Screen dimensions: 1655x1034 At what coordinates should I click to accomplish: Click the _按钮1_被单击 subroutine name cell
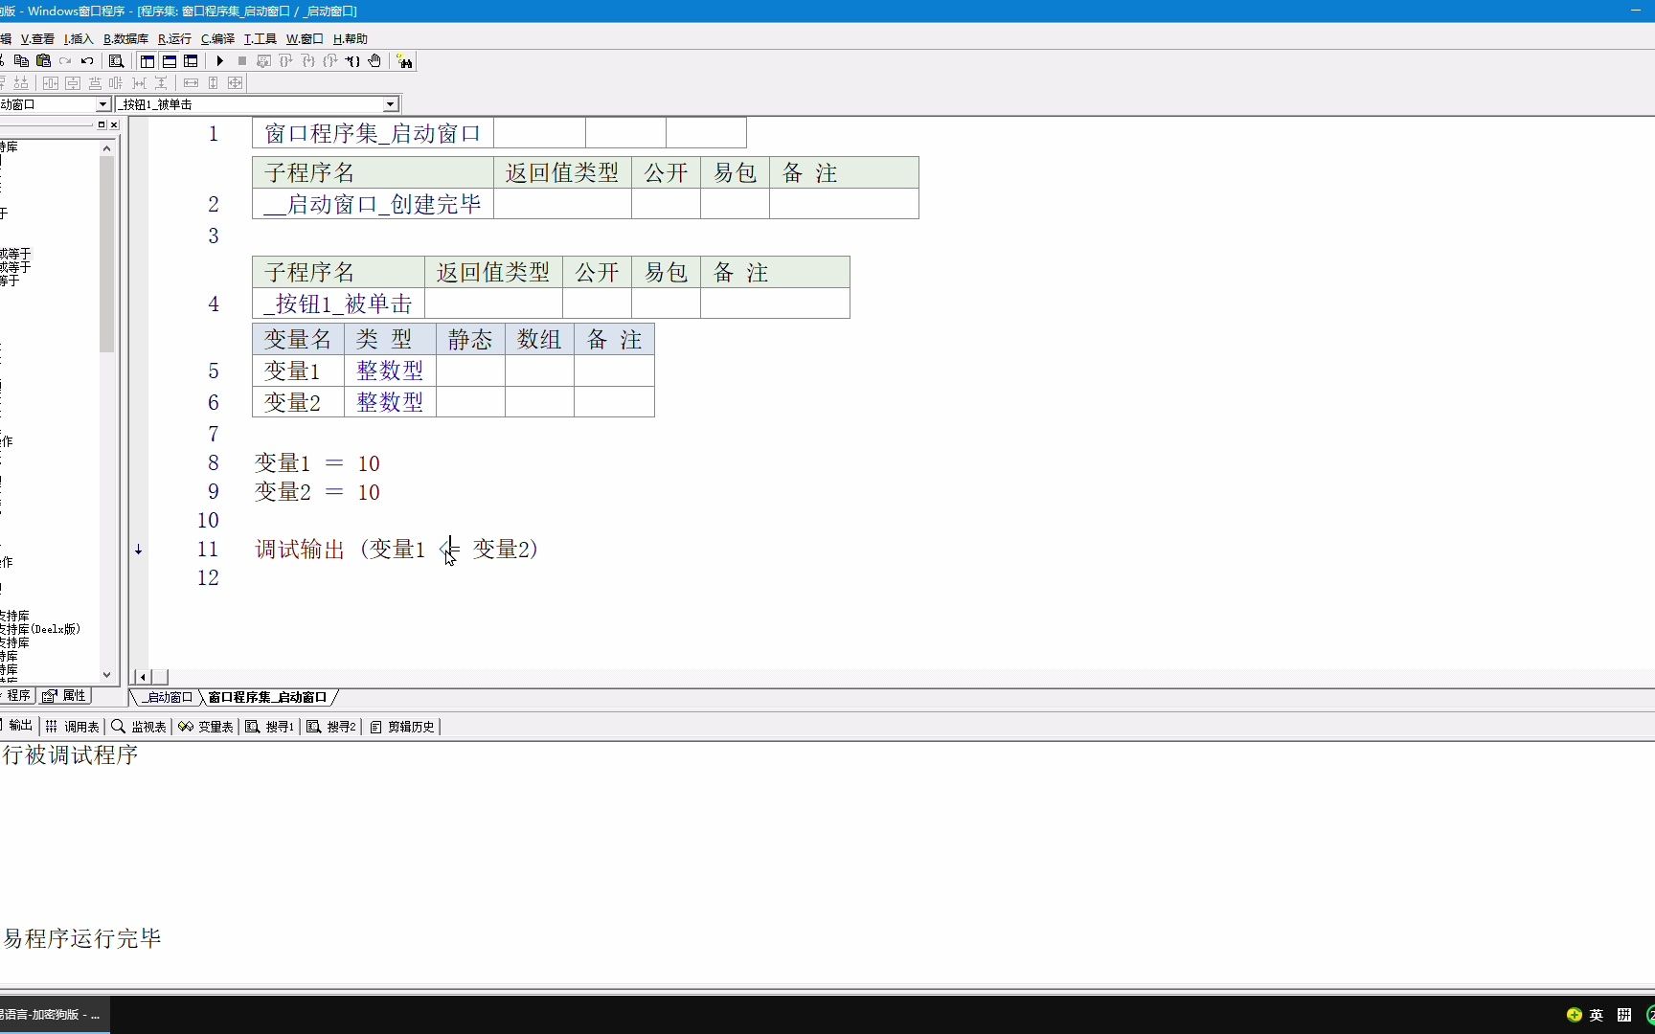pos(338,303)
